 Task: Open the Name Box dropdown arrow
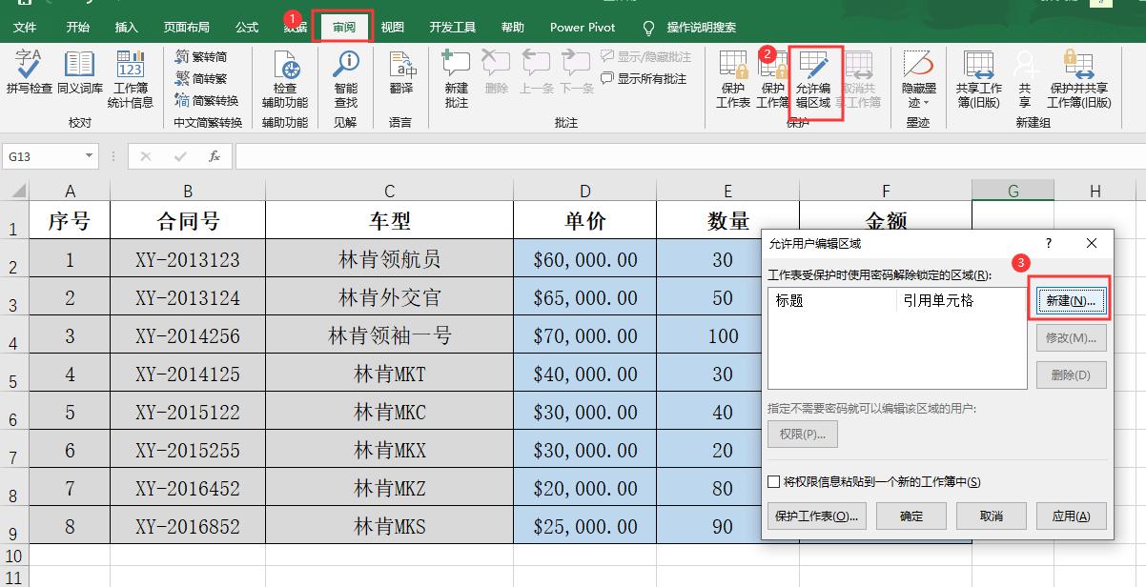click(90, 155)
